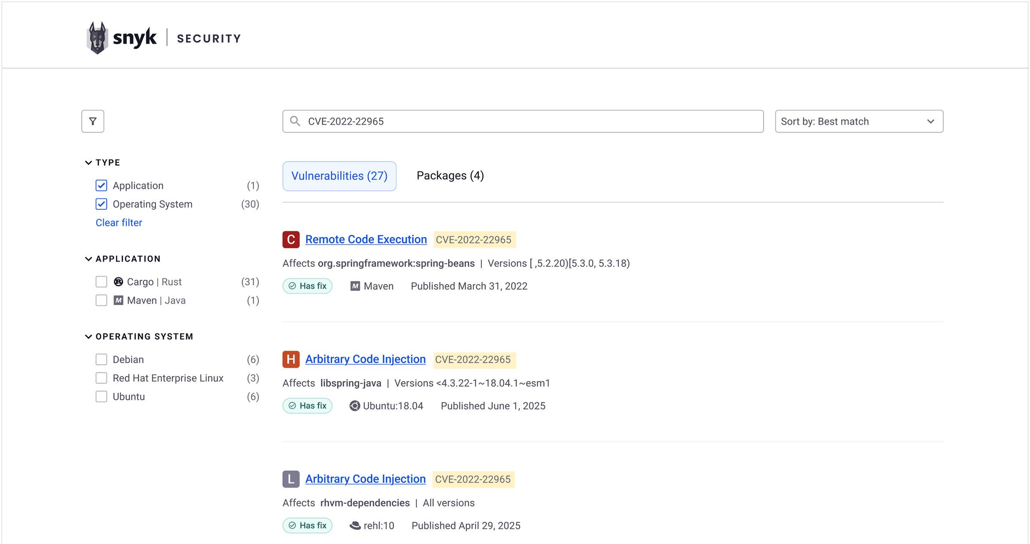
Task: Uncheck the Operating System type checkbox
Action: tap(101, 204)
